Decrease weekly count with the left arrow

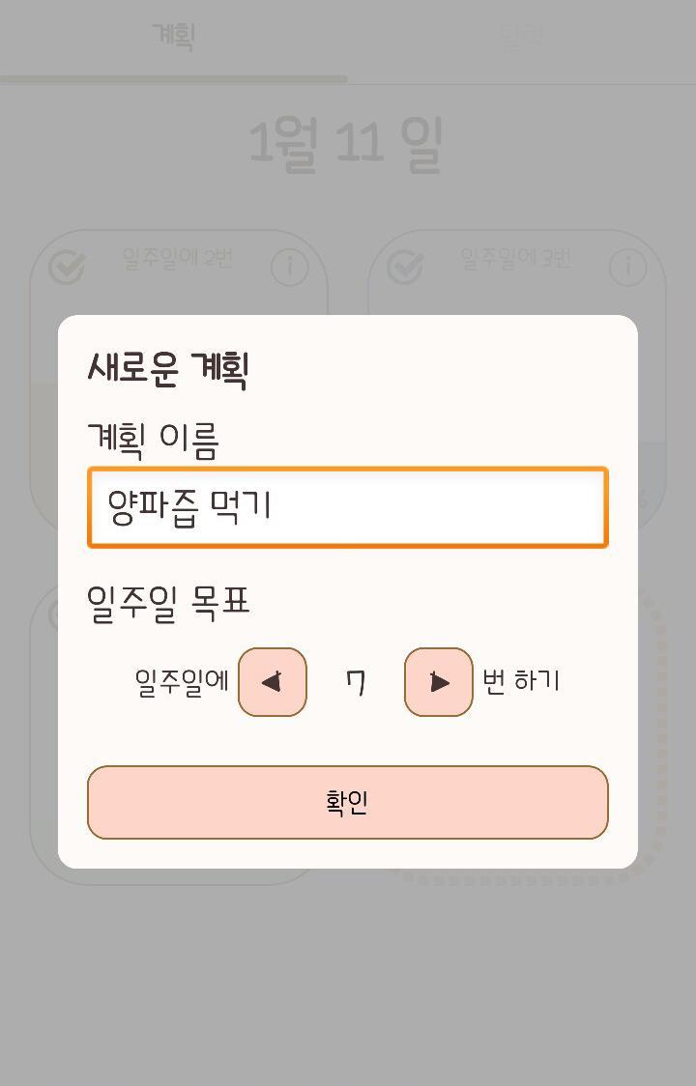(273, 682)
